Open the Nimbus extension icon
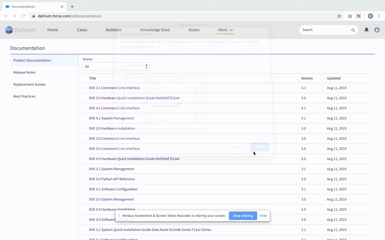Screen dimensions: 385x240 pos(359,16)
